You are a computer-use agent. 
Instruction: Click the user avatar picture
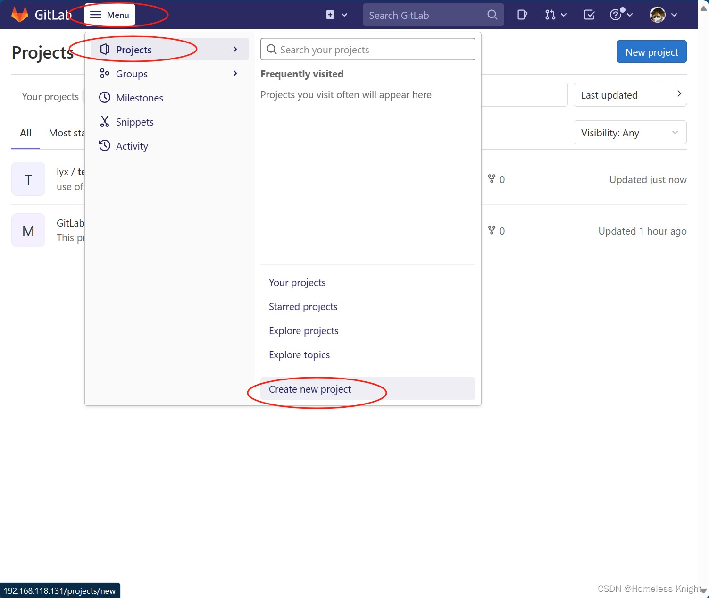coord(658,15)
